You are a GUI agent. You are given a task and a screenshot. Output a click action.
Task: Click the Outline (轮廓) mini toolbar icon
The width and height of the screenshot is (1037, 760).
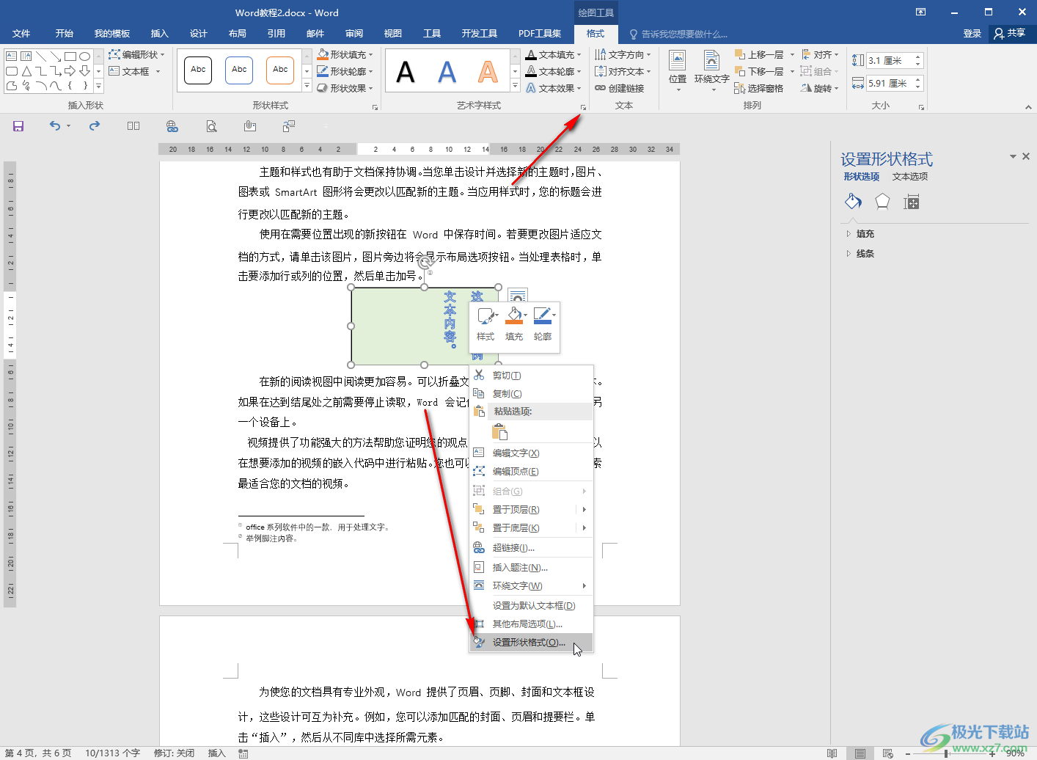tap(543, 324)
